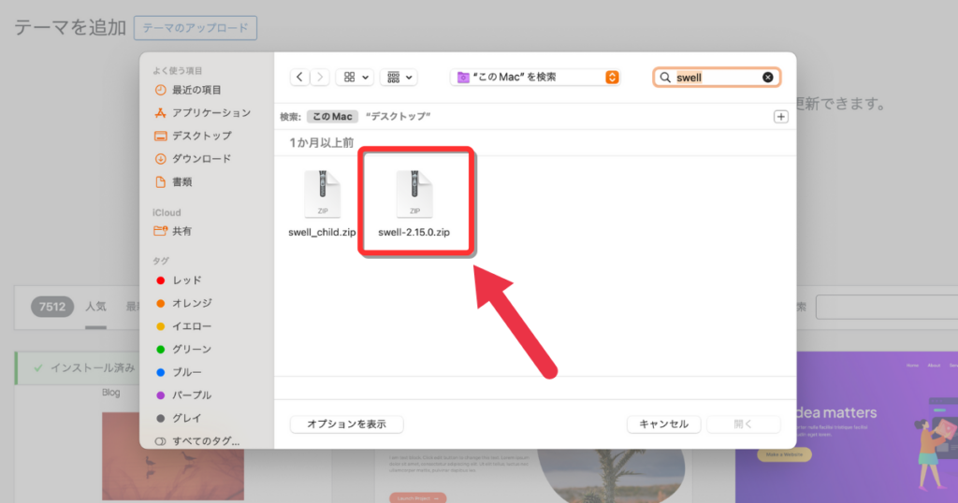Click into the swell search field
This screenshot has height=503, width=958.
pos(717,78)
